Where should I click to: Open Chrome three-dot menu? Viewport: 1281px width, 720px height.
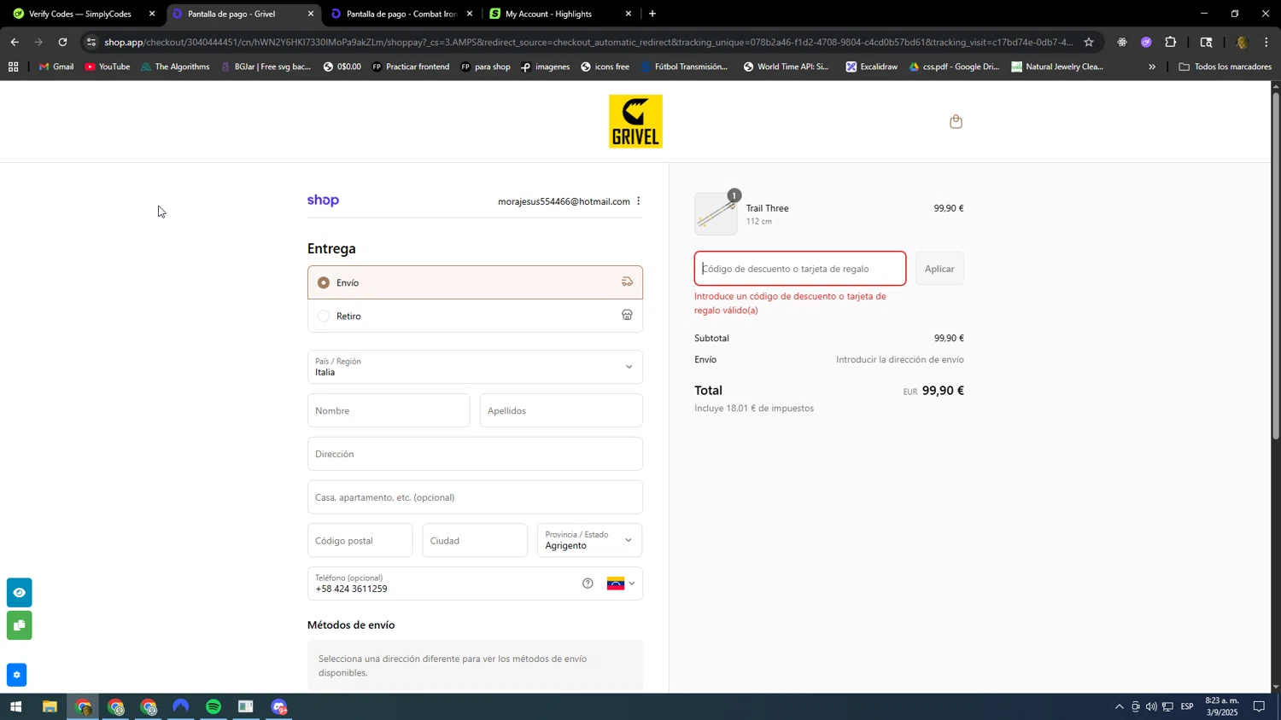[1266, 42]
